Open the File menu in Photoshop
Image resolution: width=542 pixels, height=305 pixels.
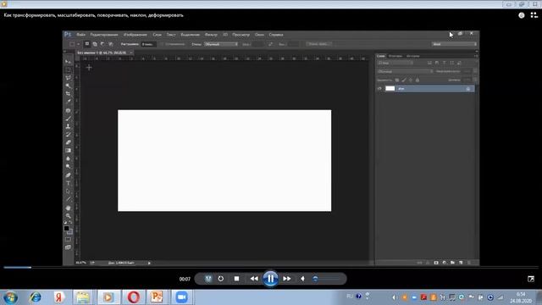tap(81, 35)
